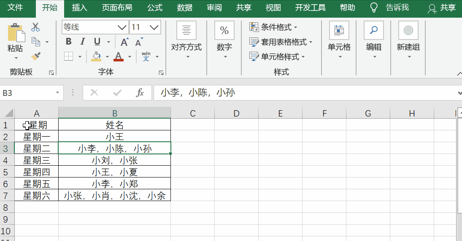Open the Help (帮助) tab
This screenshot has height=241, width=462.
[x=347, y=7]
